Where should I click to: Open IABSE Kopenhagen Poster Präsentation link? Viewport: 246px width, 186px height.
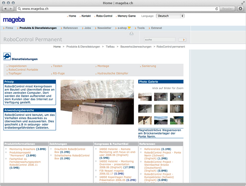click(x=116, y=179)
